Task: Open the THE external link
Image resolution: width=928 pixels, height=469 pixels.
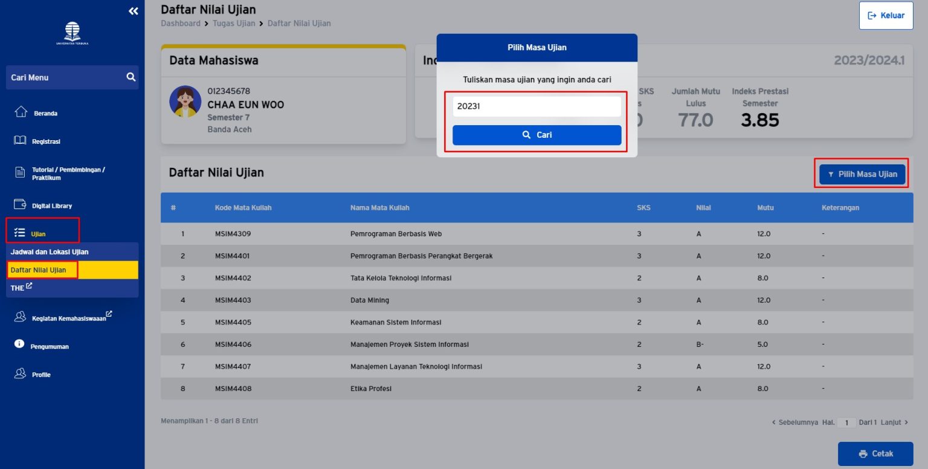Action: point(21,288)
